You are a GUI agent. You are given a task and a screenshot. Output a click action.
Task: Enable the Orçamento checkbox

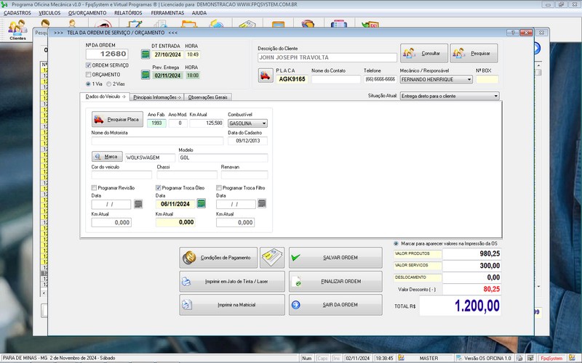[x=89, y=74]
